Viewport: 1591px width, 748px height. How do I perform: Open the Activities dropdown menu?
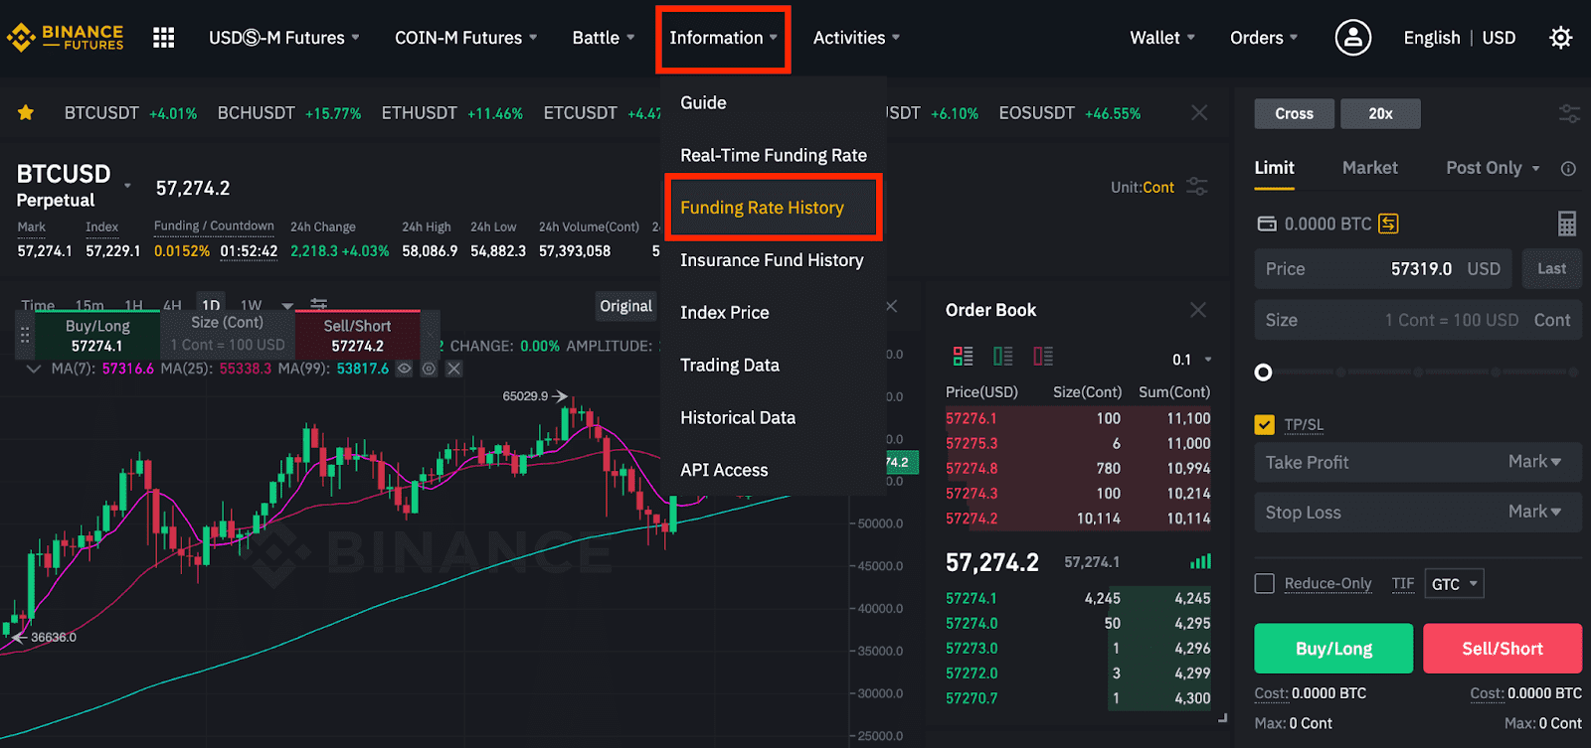coord(856,38)
